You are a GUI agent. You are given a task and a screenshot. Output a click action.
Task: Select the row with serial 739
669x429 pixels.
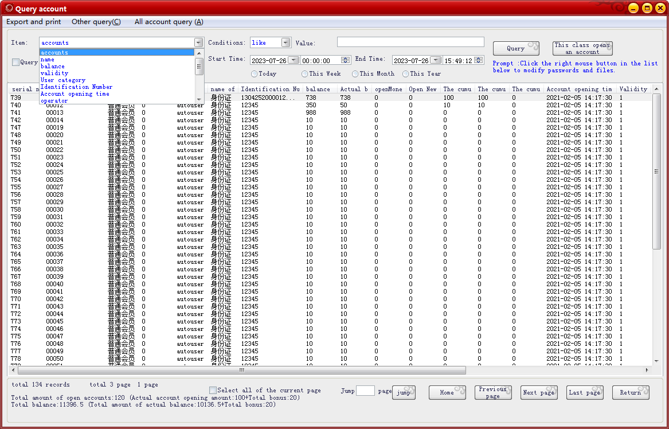click(330, 97)
